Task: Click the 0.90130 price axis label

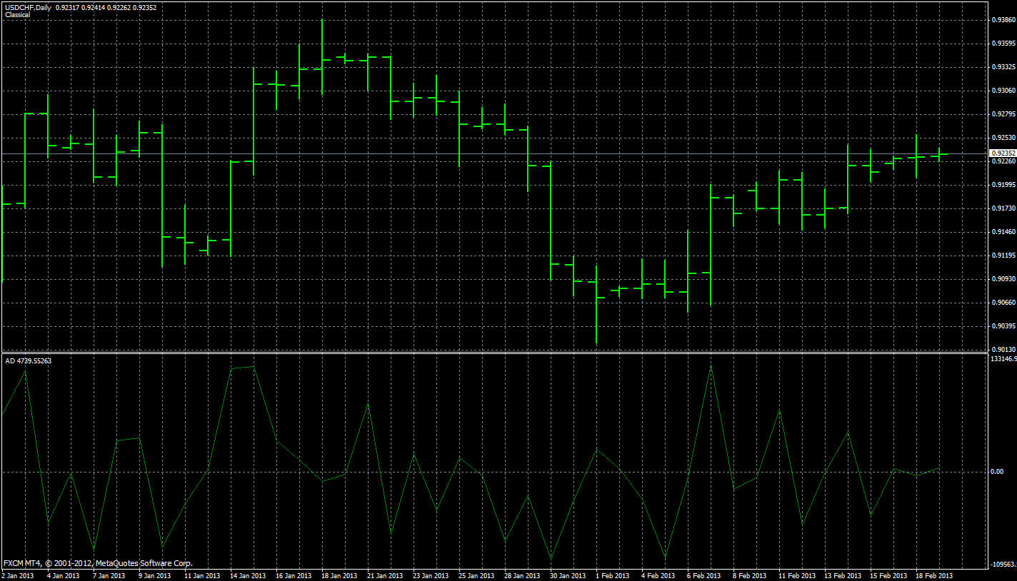Action: (x=1003, y=349)
